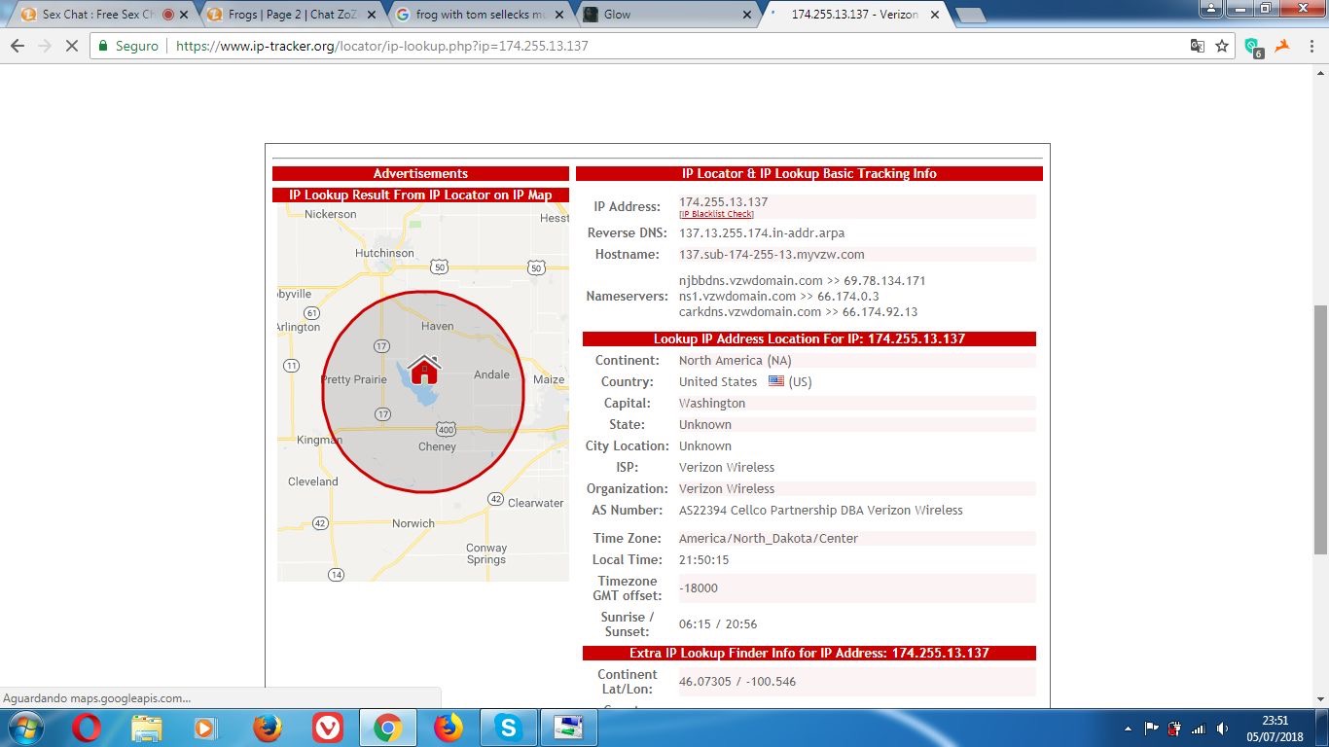Show hidden system tray icons arrow
Image resolution: width=1329 pixels, height=747 pixels.
click(x=1128, y=728)
